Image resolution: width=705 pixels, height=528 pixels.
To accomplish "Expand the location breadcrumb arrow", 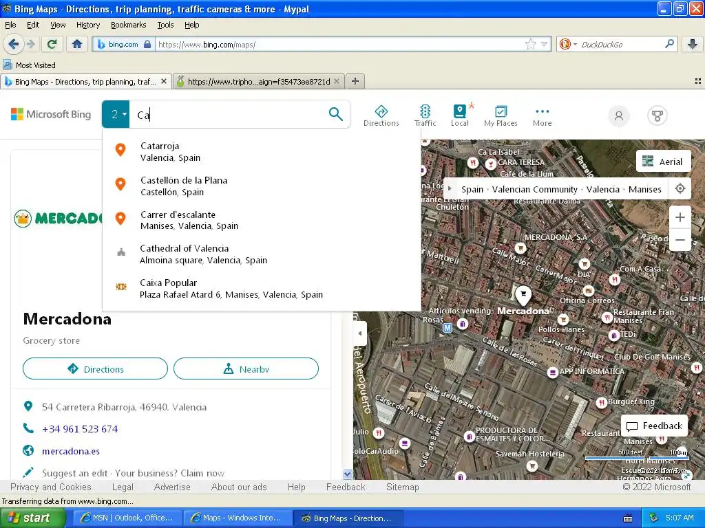I will click(x=450, y=188).
